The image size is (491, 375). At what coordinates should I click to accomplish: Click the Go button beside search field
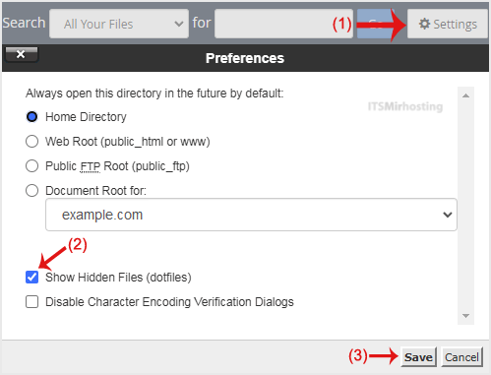[376, 24]
